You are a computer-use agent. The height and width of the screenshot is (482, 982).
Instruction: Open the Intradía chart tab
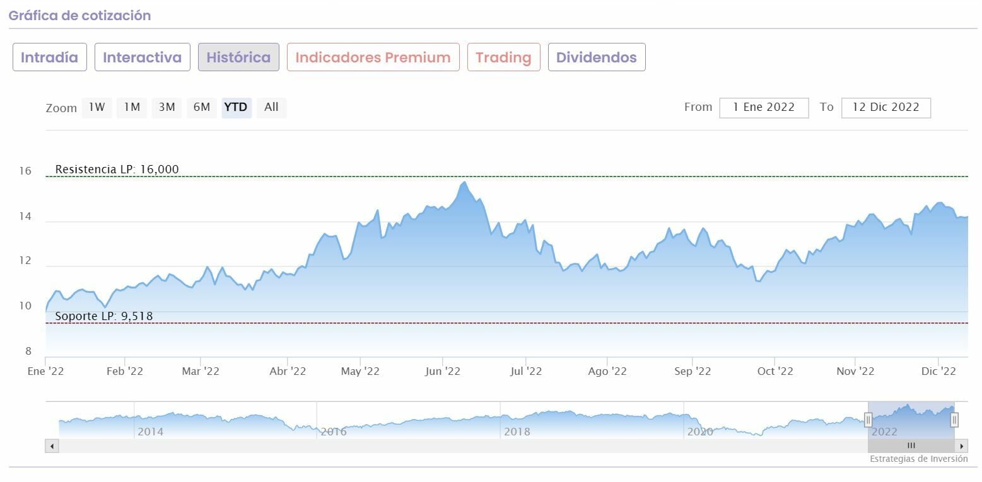(x=50, y=57)
